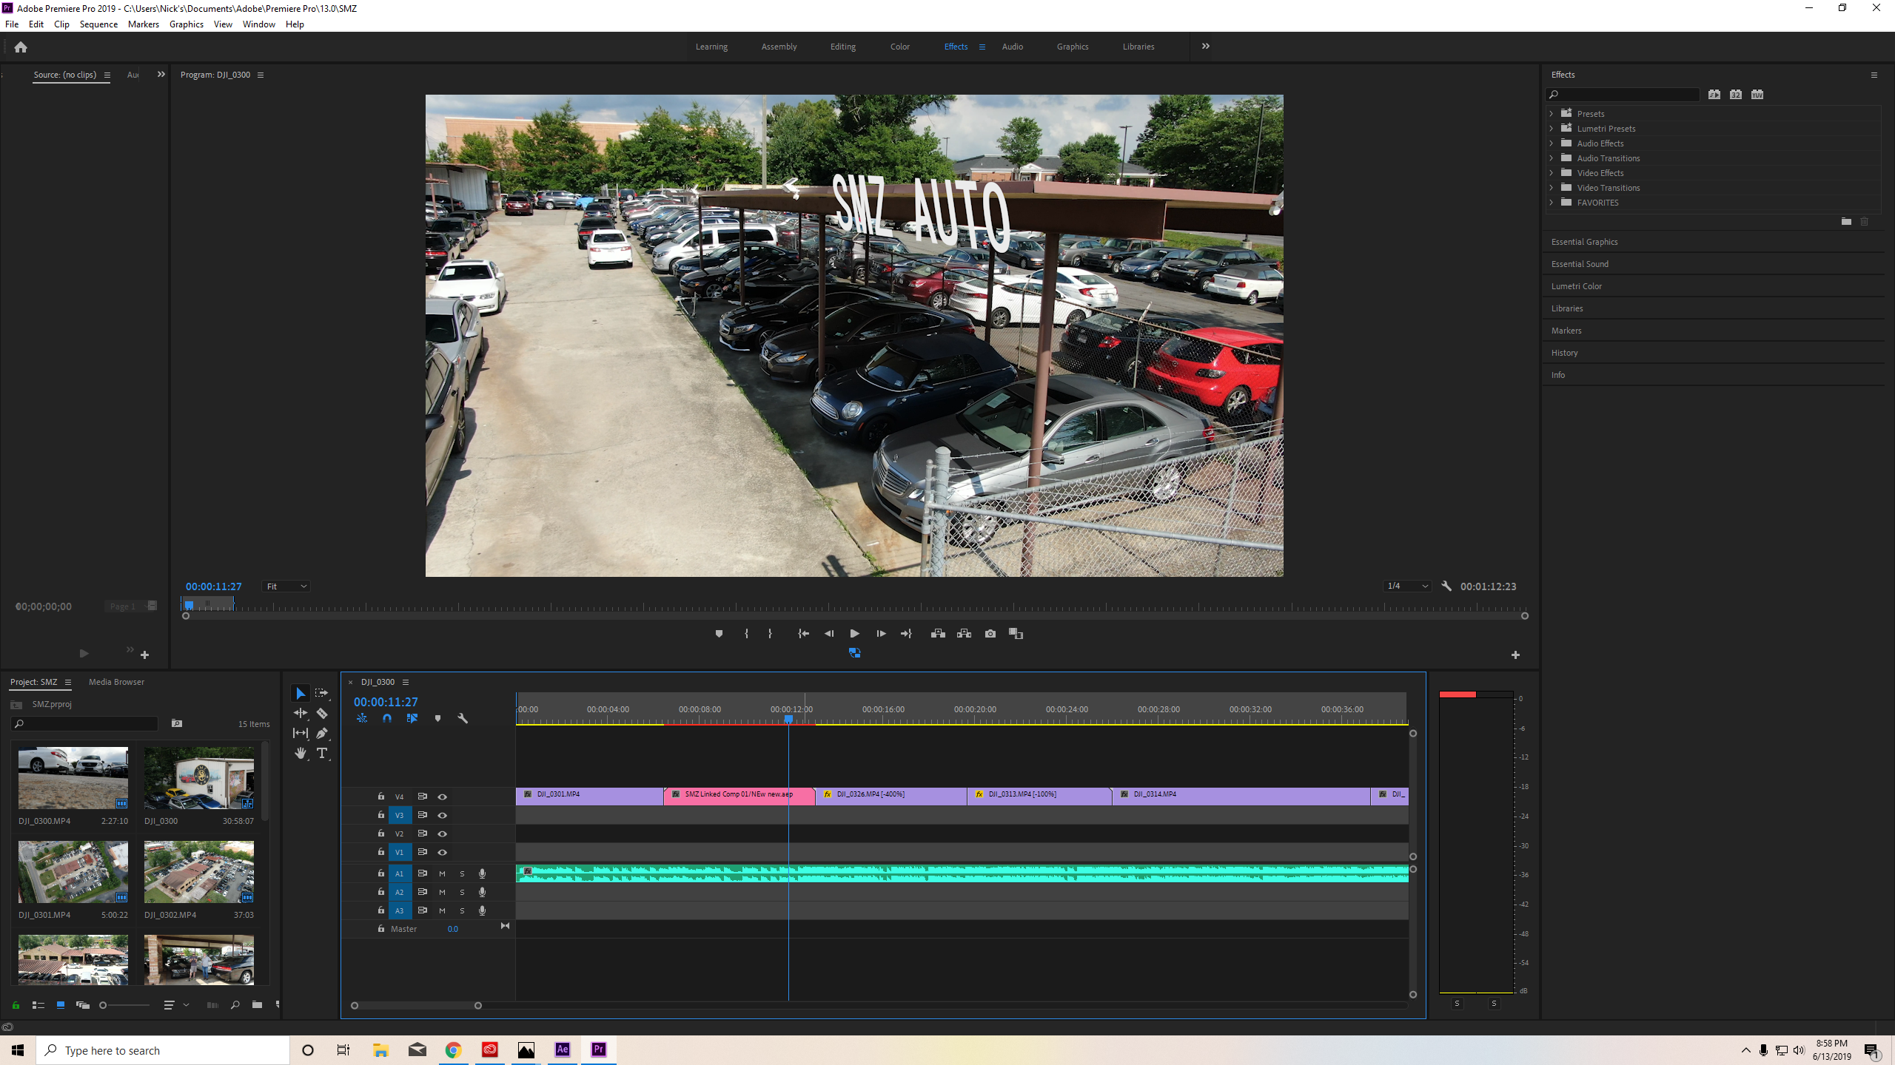Click Accelerated Effects filter icon

1714,94
